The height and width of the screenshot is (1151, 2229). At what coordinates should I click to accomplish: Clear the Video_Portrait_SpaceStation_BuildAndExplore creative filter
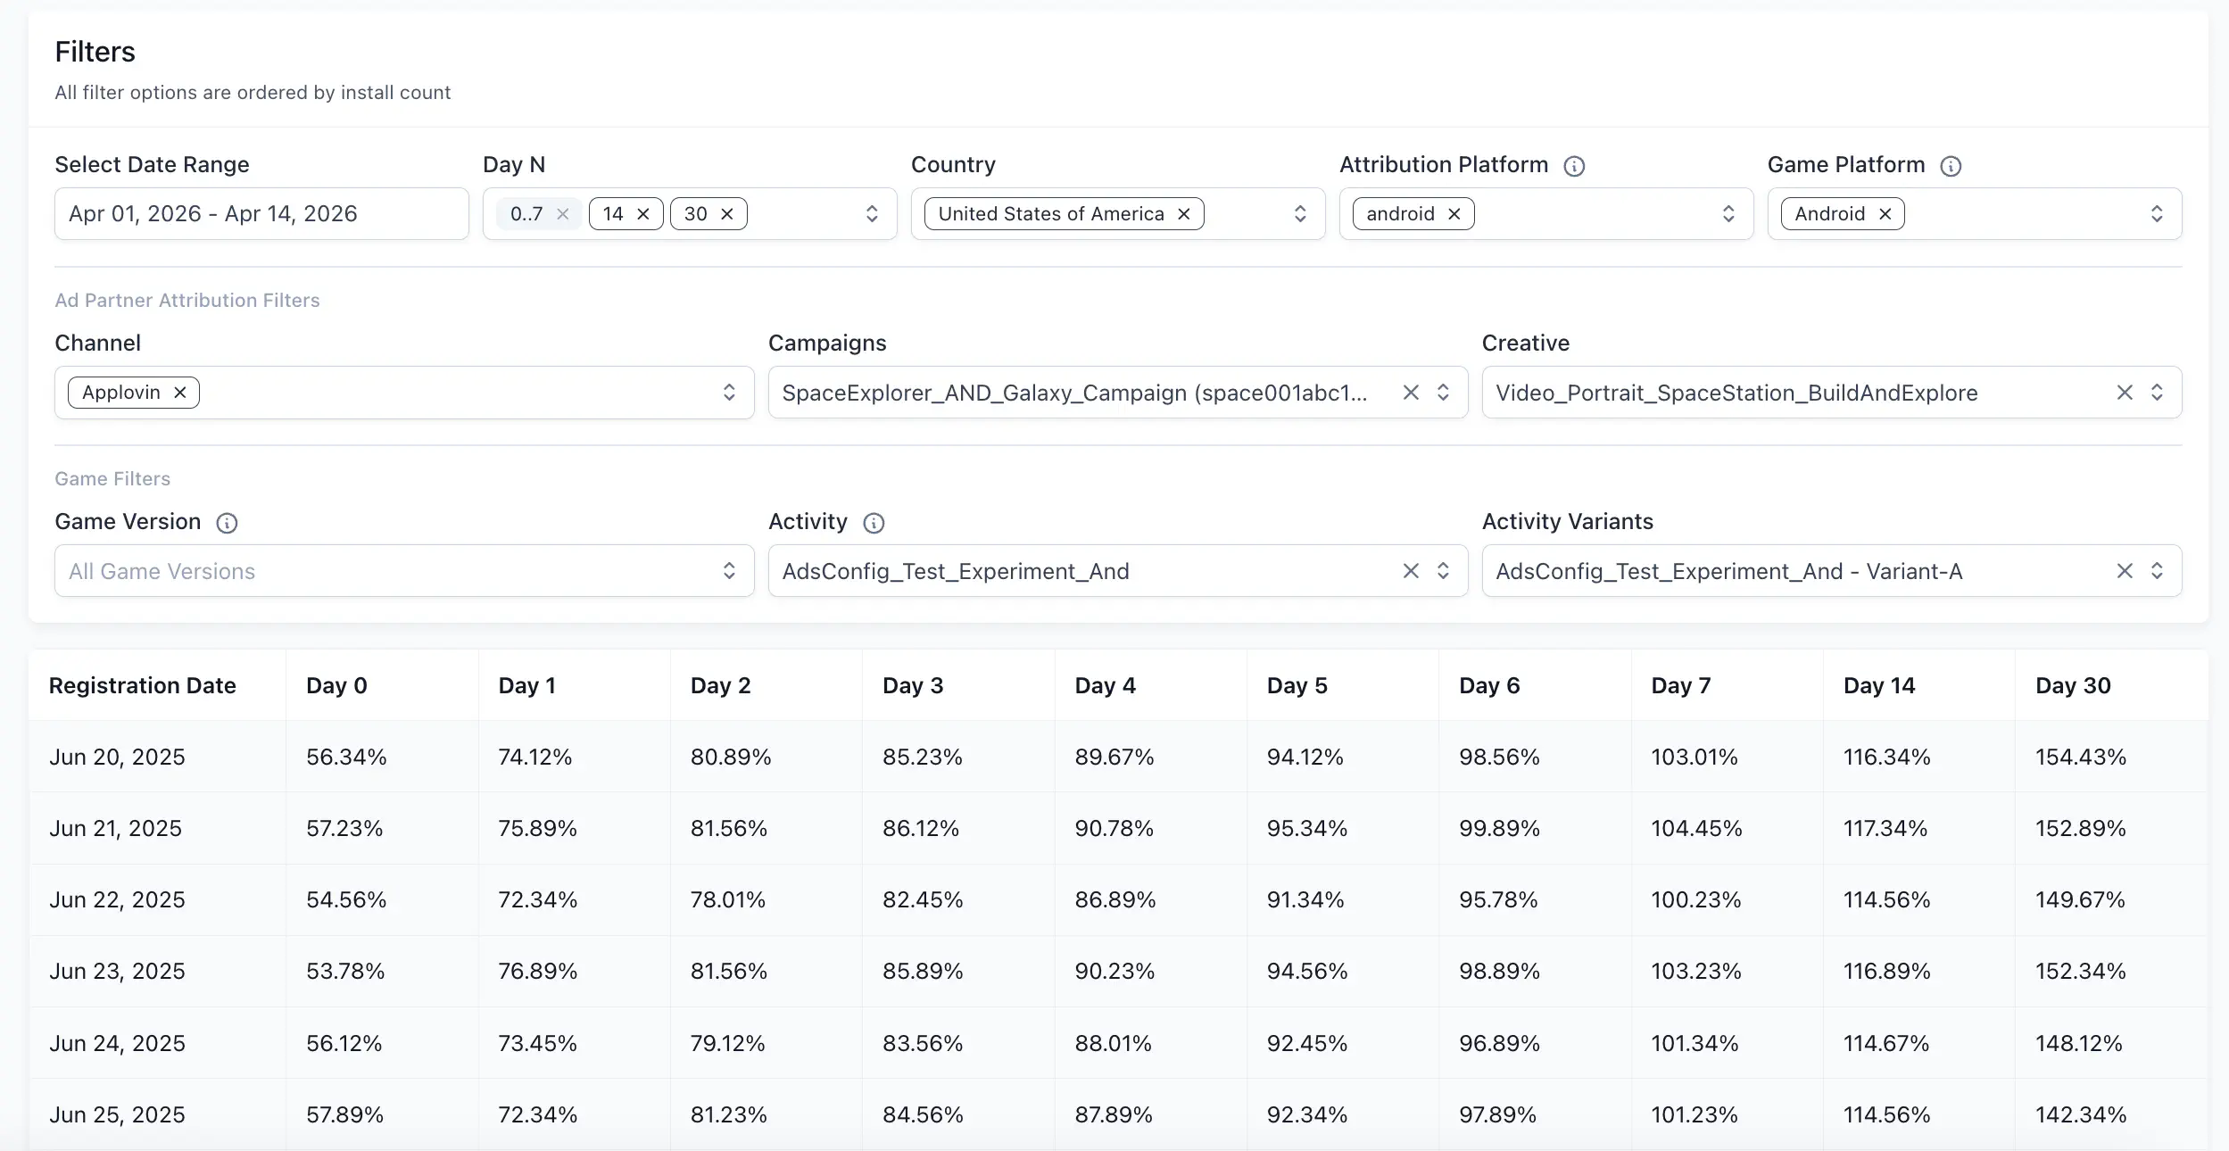(2125, 393)
